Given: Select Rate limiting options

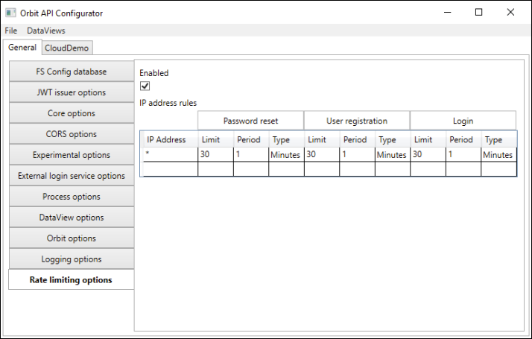Looking at the screenshot, I should pos(72,280).
